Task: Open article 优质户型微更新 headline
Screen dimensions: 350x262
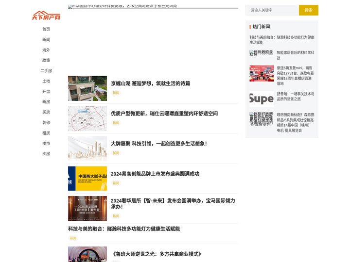Action: point(164,114)
